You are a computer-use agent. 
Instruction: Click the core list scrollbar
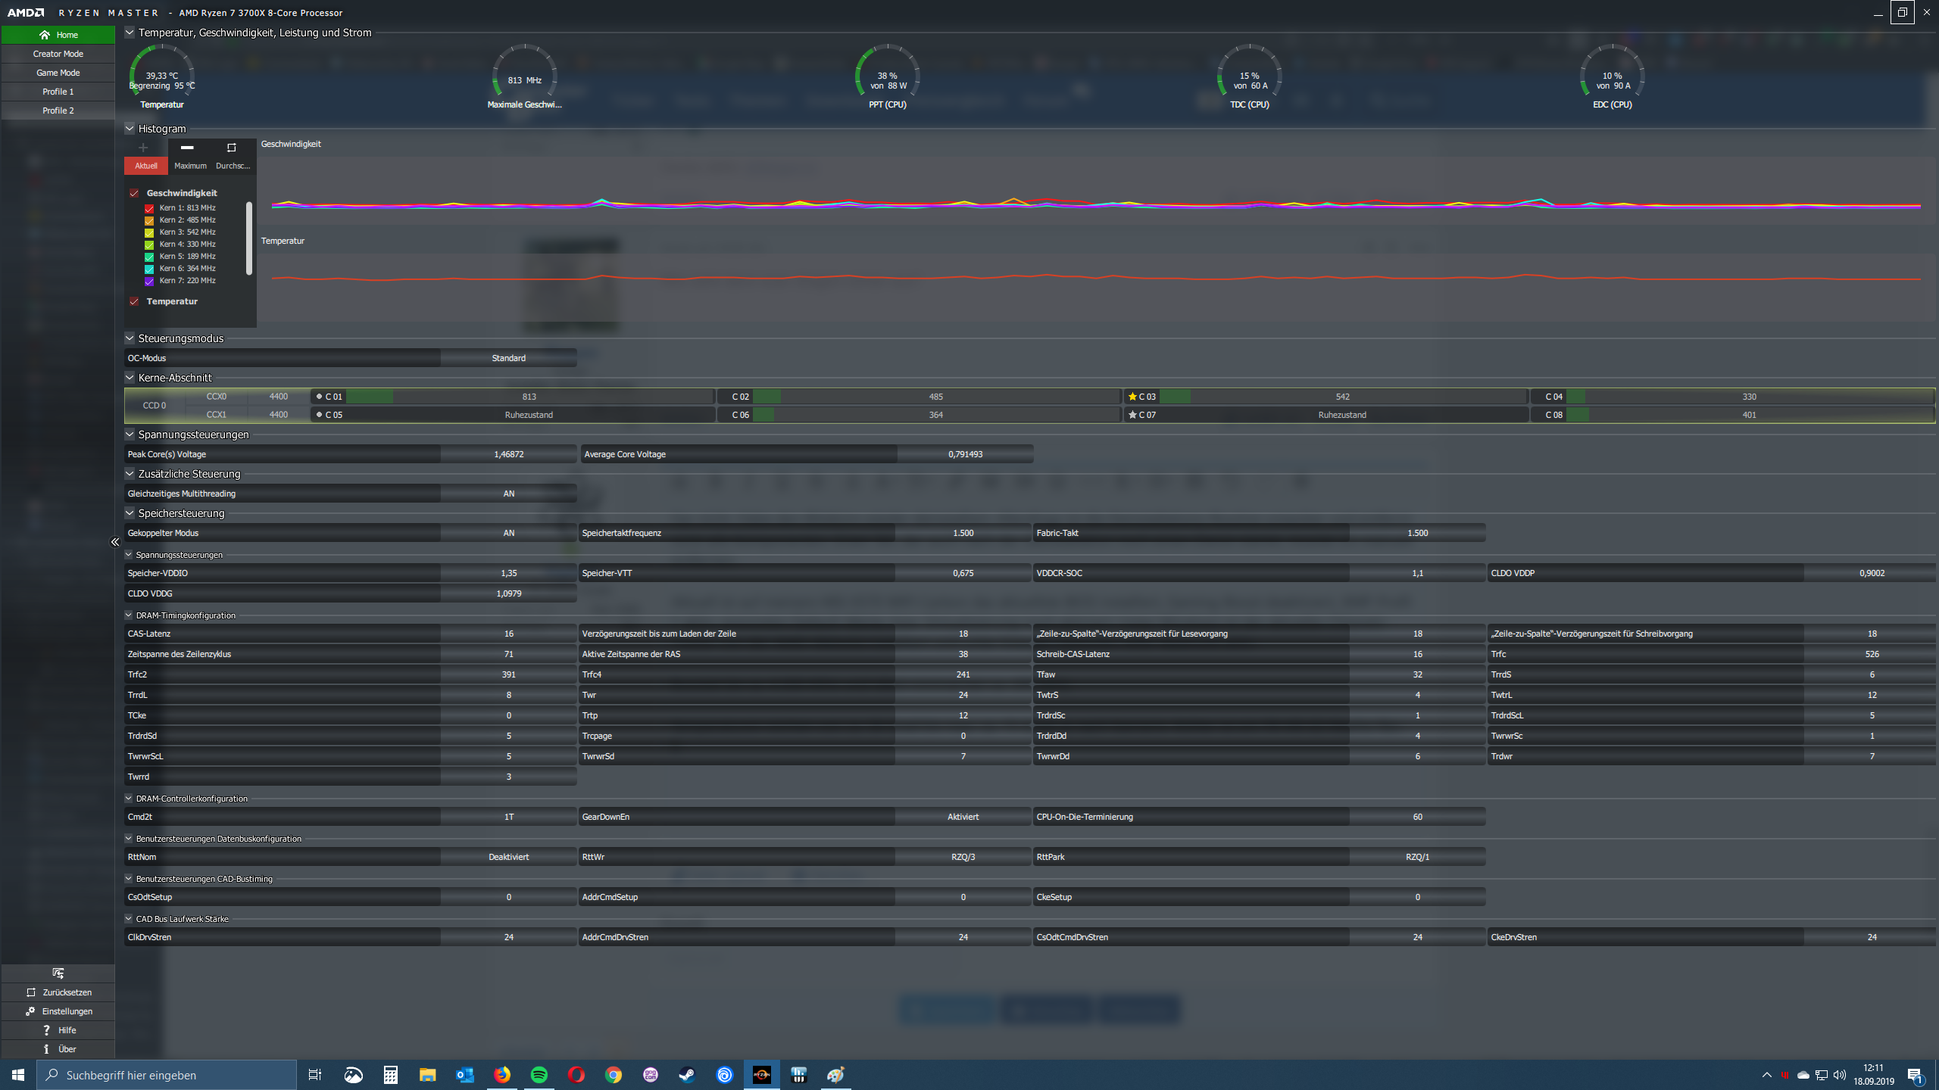[249, 238]
